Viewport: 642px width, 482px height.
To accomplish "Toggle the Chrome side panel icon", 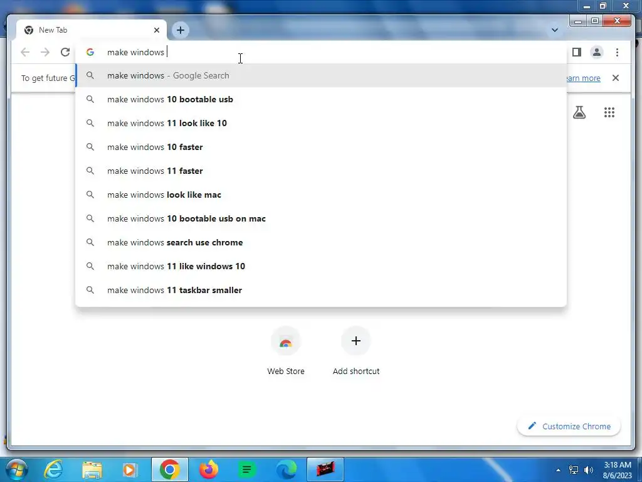I will 577,52.
